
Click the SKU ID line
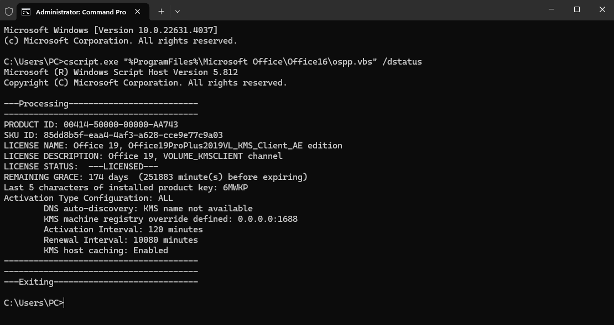point(113,135)
